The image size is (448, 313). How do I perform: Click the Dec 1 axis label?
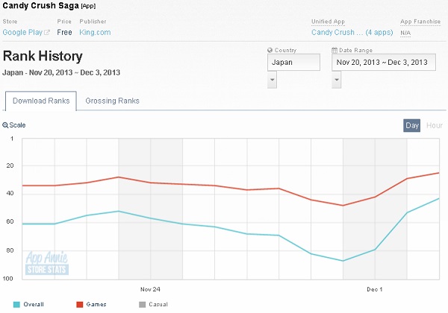pyautogui.click(x=374, y=289)
